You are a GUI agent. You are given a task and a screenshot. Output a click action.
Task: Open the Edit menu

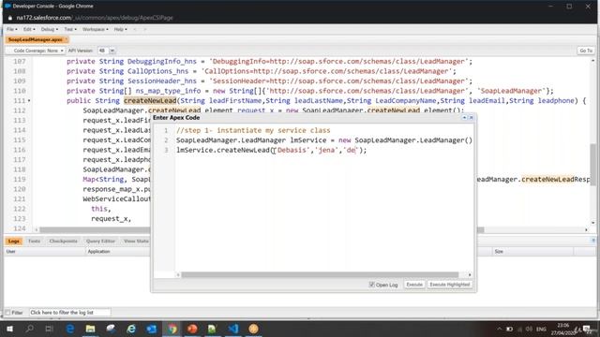point(29,29)
